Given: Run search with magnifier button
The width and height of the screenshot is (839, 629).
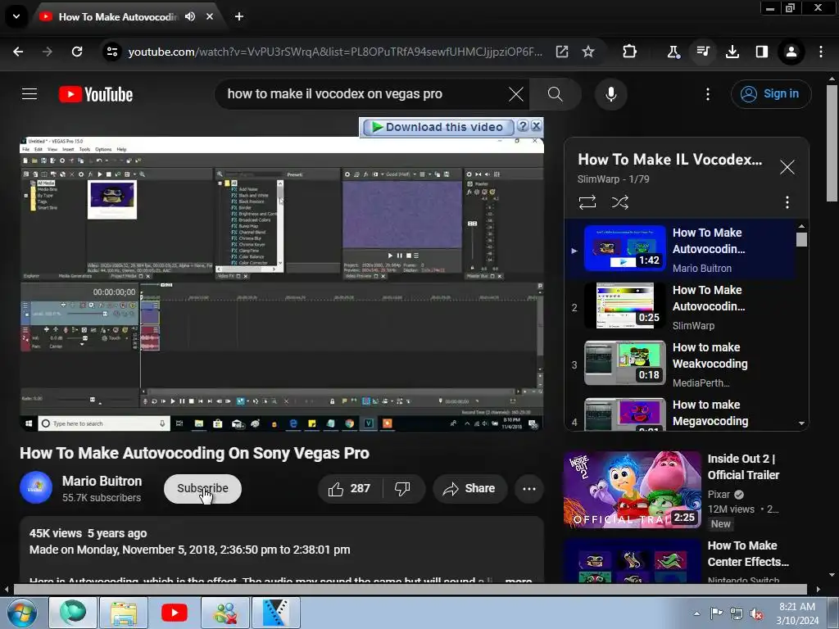Looking at the screenshot, I should [x=555, y=94].
